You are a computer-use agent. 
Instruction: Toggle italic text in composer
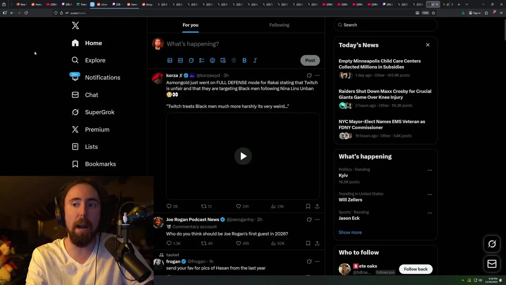(255, 61)
